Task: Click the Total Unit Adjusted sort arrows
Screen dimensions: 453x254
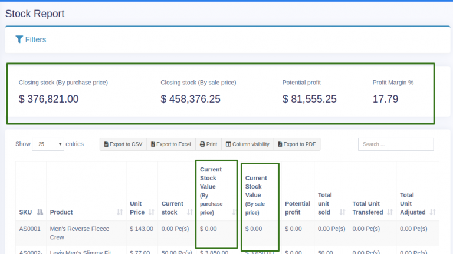Action: pos(433,212)
